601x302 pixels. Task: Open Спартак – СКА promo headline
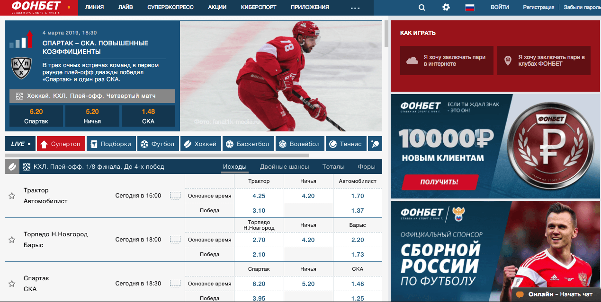[95, 47]
